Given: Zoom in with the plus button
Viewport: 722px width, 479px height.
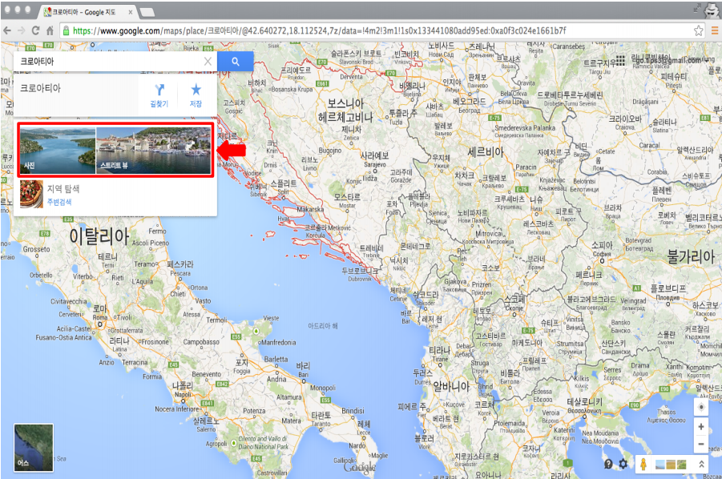Looking at the screenshot, I should 701,427.
